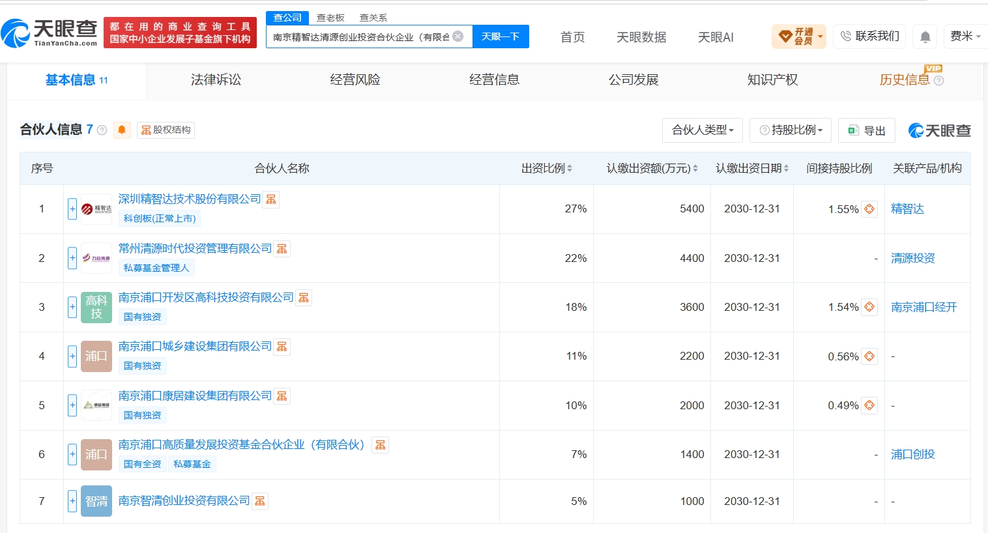Expand row 6 南京浦口高质量发展 details
Image resolution: width=988 pixels, height=533 pixels.
tap(72, 454)
